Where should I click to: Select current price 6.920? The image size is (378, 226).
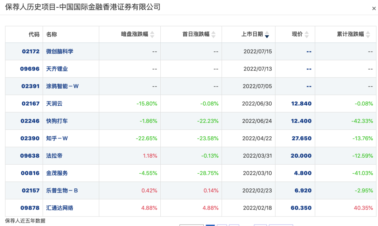tap(303, 191)
